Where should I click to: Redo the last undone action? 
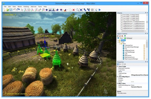tap(18, 10)
